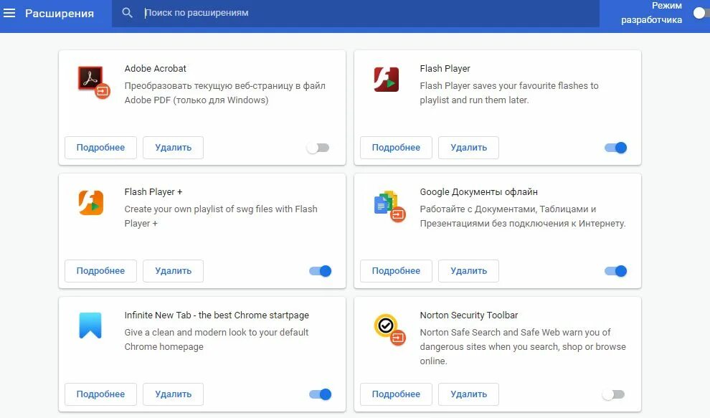Open the hamburger main menu

(x=9, y=13)
